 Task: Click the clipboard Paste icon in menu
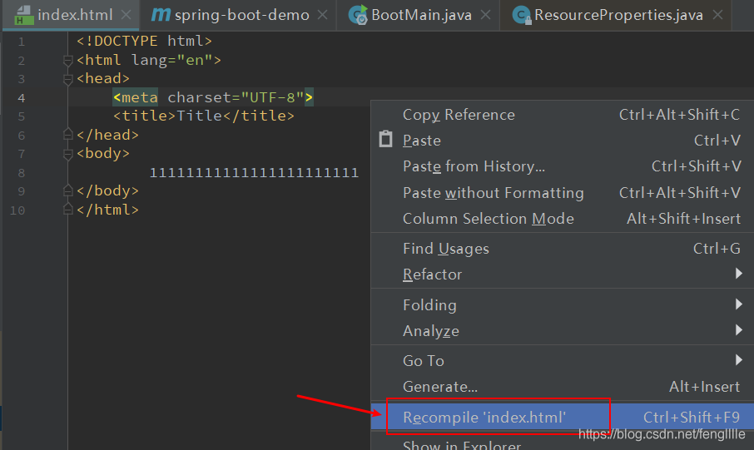pos(385,139)
